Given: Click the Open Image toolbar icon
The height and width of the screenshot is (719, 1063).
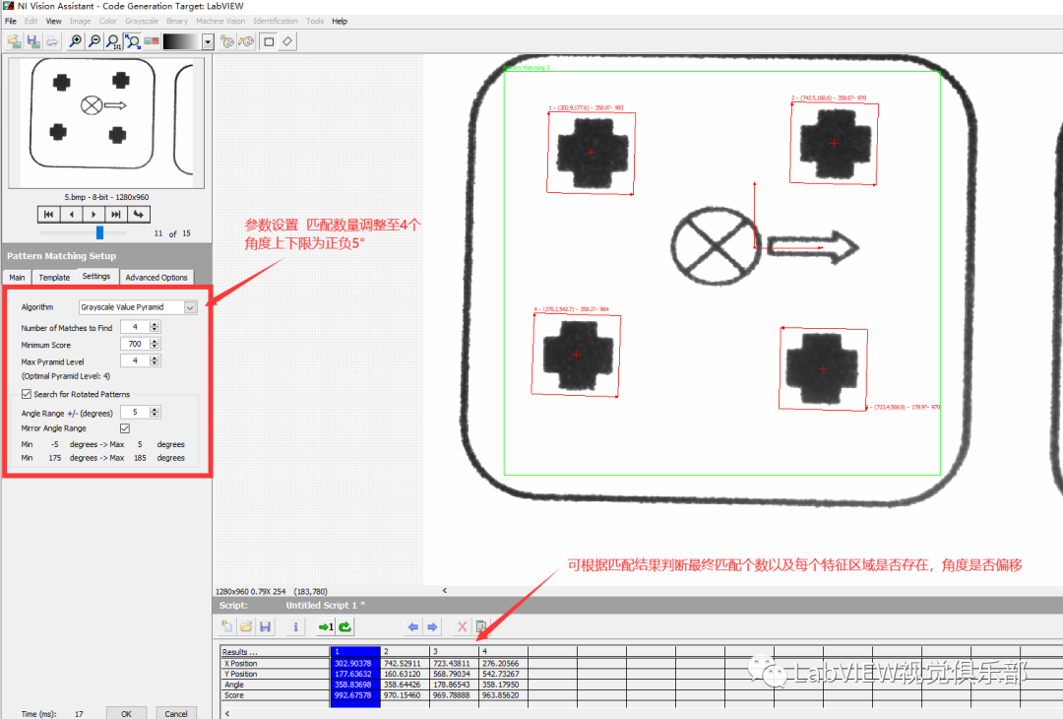Looking at the screenshot, I should 14,41.
